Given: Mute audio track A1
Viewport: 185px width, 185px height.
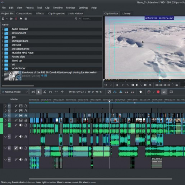Looking at the screenshot, I should click(x=21, y=125).
